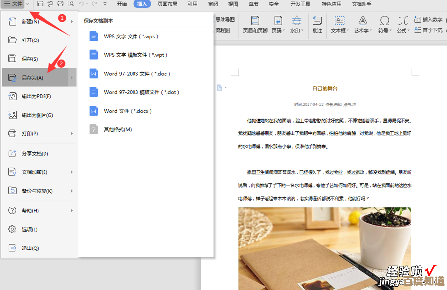Choose 其他格式(M) save option

pyautogui.click(x=117, y=129)
